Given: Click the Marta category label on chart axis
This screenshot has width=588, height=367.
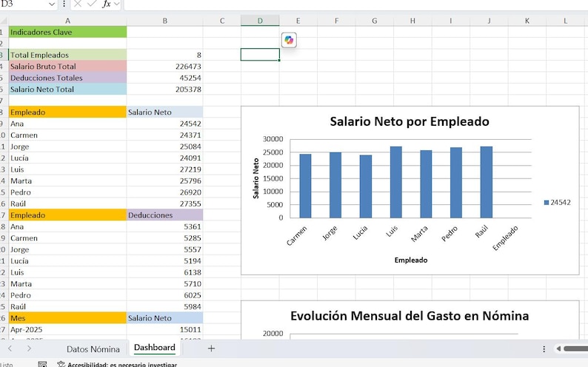Looking at the screenshot, I should click(x=419, y=235).
